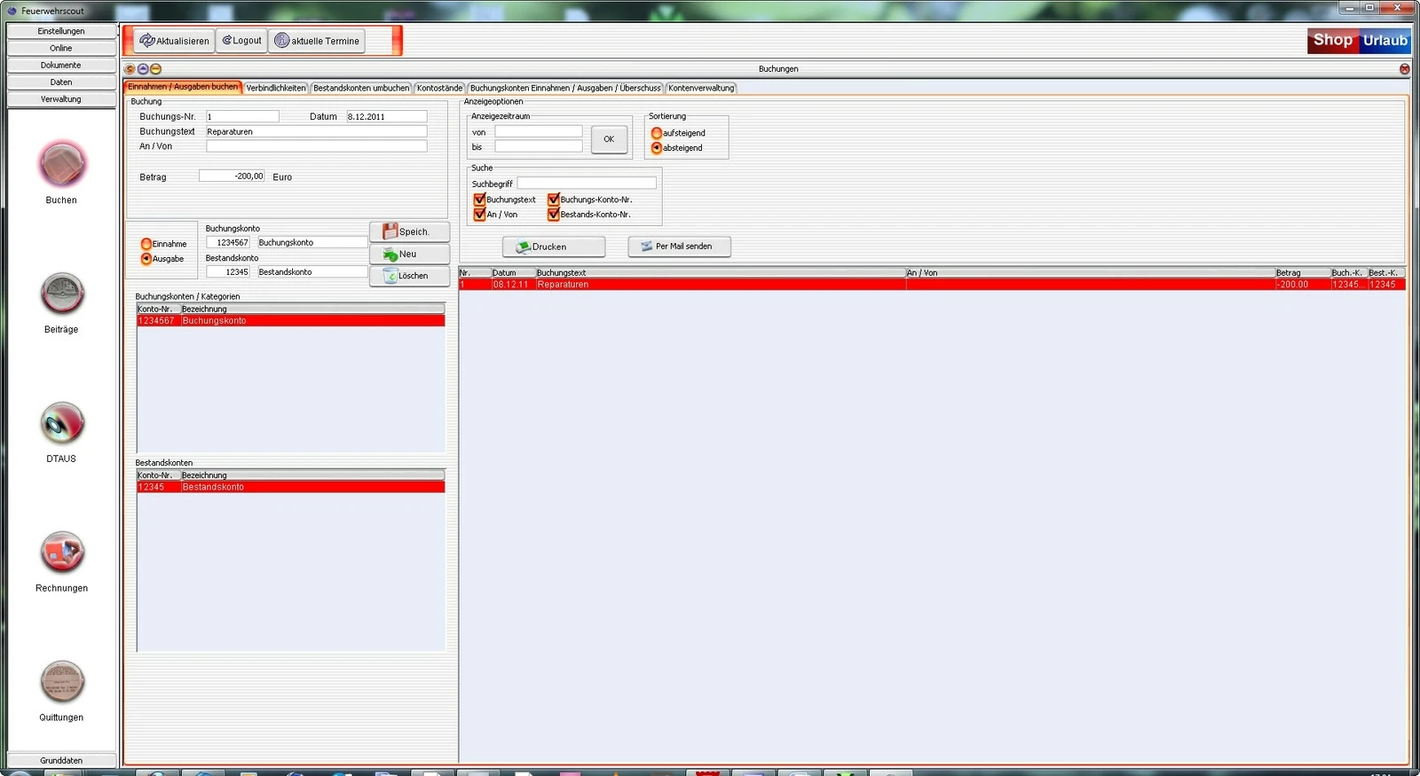
Task: Click the Logout button
Action: point(241,41)
